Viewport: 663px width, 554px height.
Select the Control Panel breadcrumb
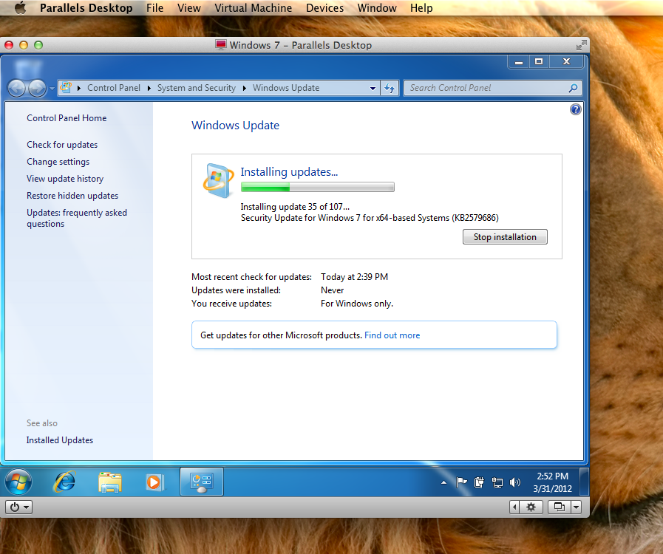[x=114, y=88]
